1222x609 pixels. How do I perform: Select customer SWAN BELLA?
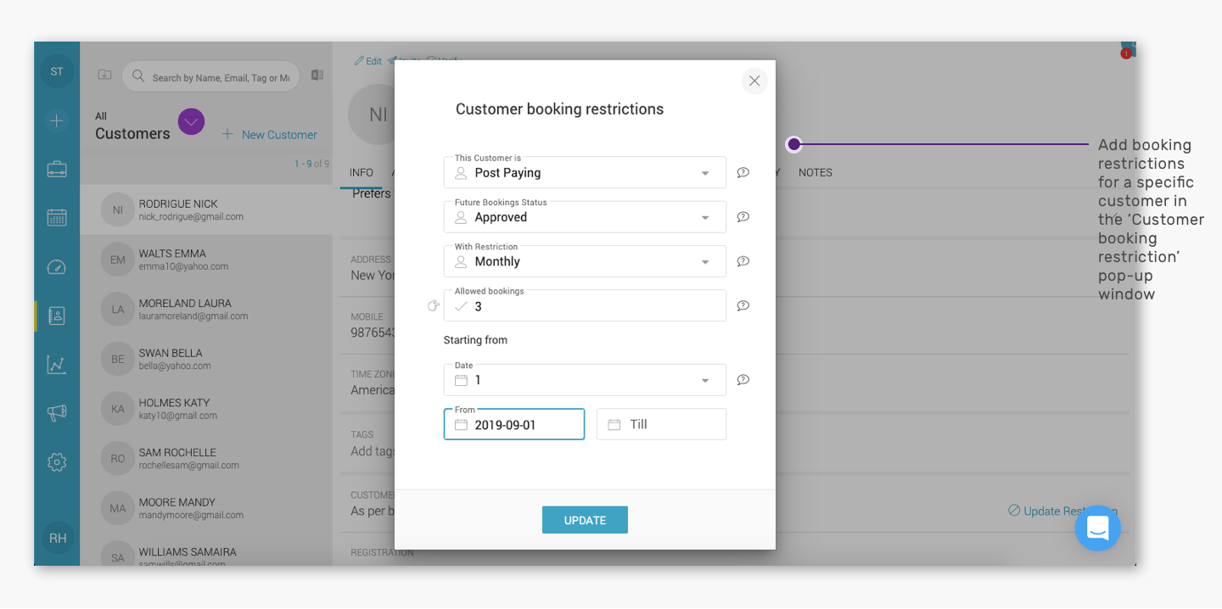[206, 359]
